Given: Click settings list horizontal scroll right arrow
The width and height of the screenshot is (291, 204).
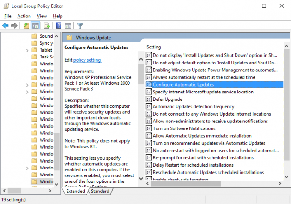Looking at the screenshot, I should (280, 183).
